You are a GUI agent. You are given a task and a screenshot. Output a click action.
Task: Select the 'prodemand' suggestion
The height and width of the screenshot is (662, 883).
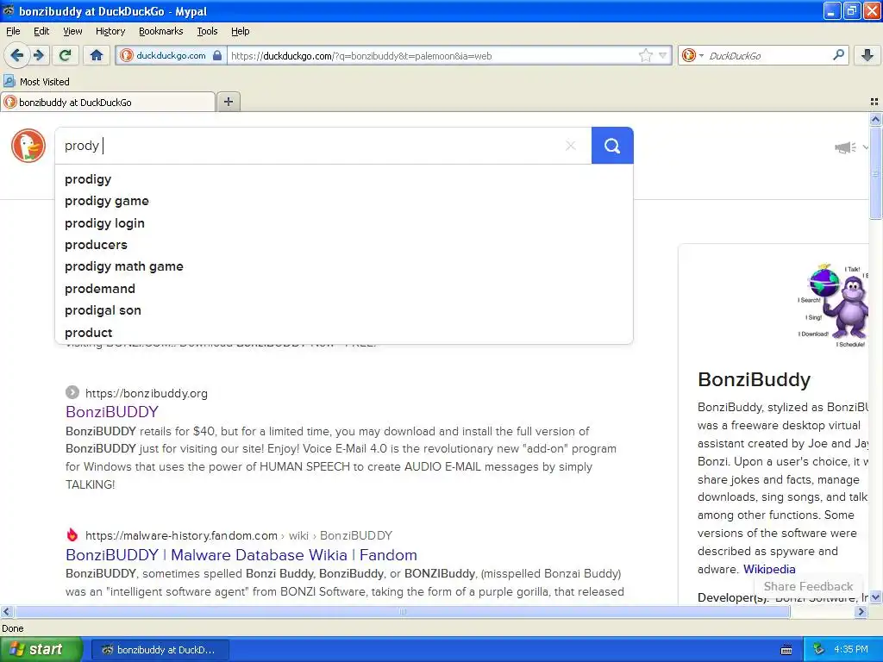tap(343, 288)
